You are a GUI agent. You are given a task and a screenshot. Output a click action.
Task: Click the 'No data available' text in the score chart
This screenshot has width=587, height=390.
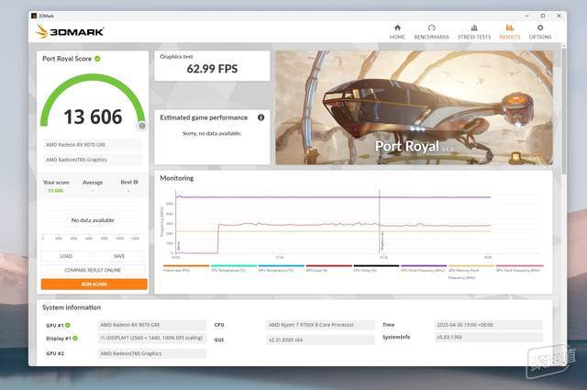tap(93, 220)
